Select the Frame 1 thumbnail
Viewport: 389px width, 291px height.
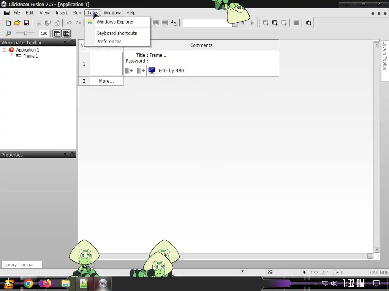107,64
